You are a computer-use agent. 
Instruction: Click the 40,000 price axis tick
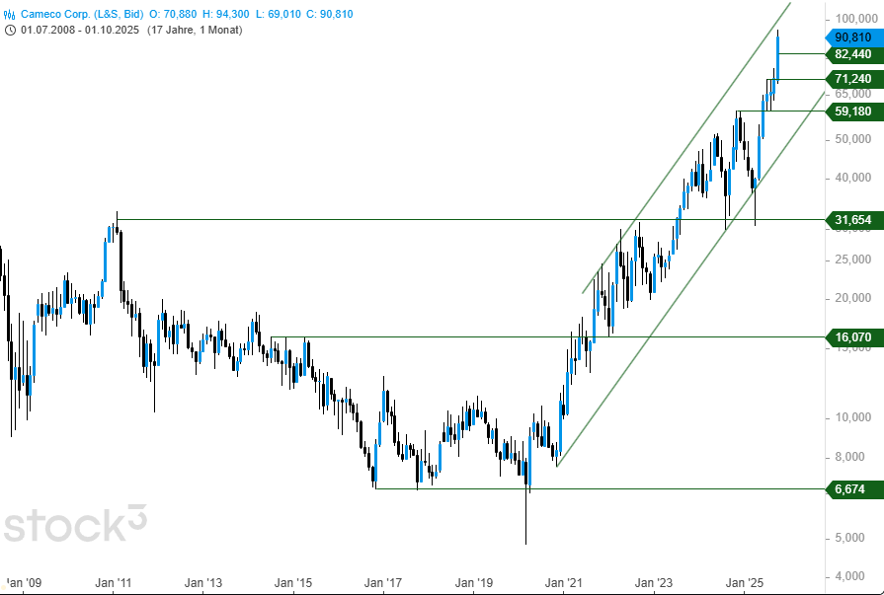(x=853, y=178)
